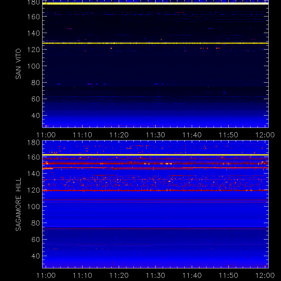This screenshot has height=281, width=281.
Task: Click 11:40 time label under Sagamore Hill panel
Action: coord(192,275)
